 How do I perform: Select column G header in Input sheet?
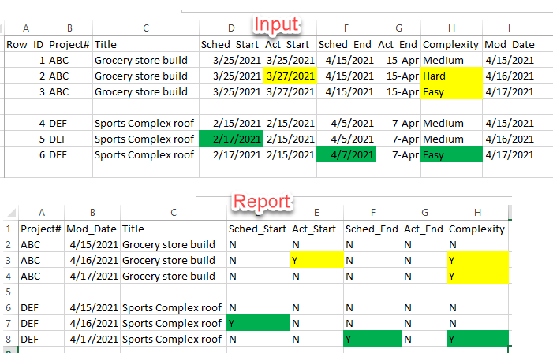398,28
